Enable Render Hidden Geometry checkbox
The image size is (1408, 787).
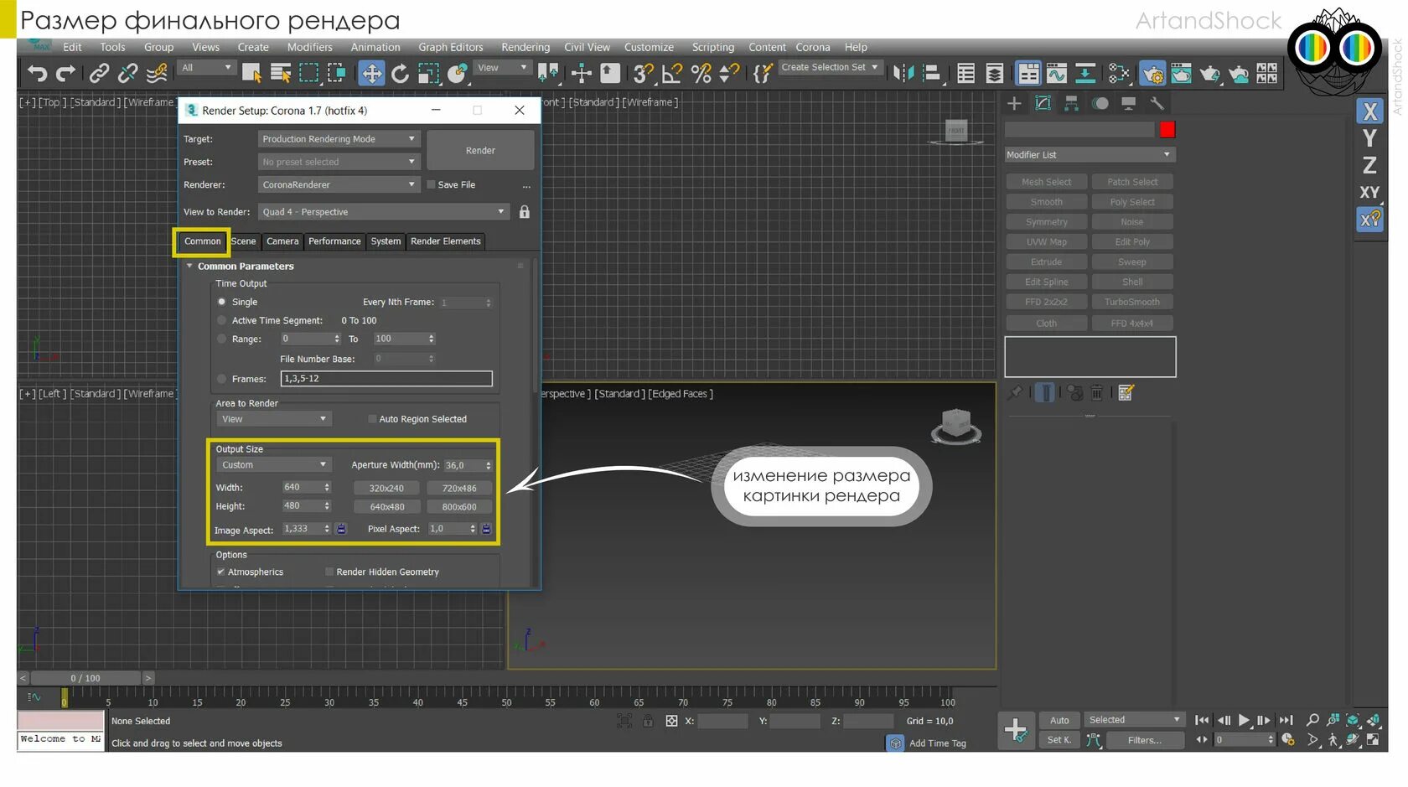tap(329, 572)
